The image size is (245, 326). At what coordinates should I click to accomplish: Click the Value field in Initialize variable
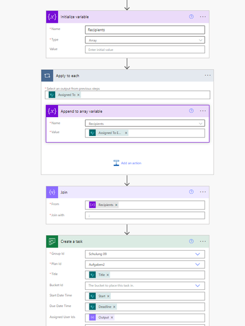click(145, 50)
